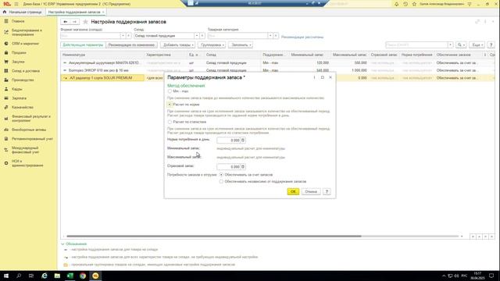
Task: Select Обеспечивать за счет запасов radio button
Action: (221, 175)
